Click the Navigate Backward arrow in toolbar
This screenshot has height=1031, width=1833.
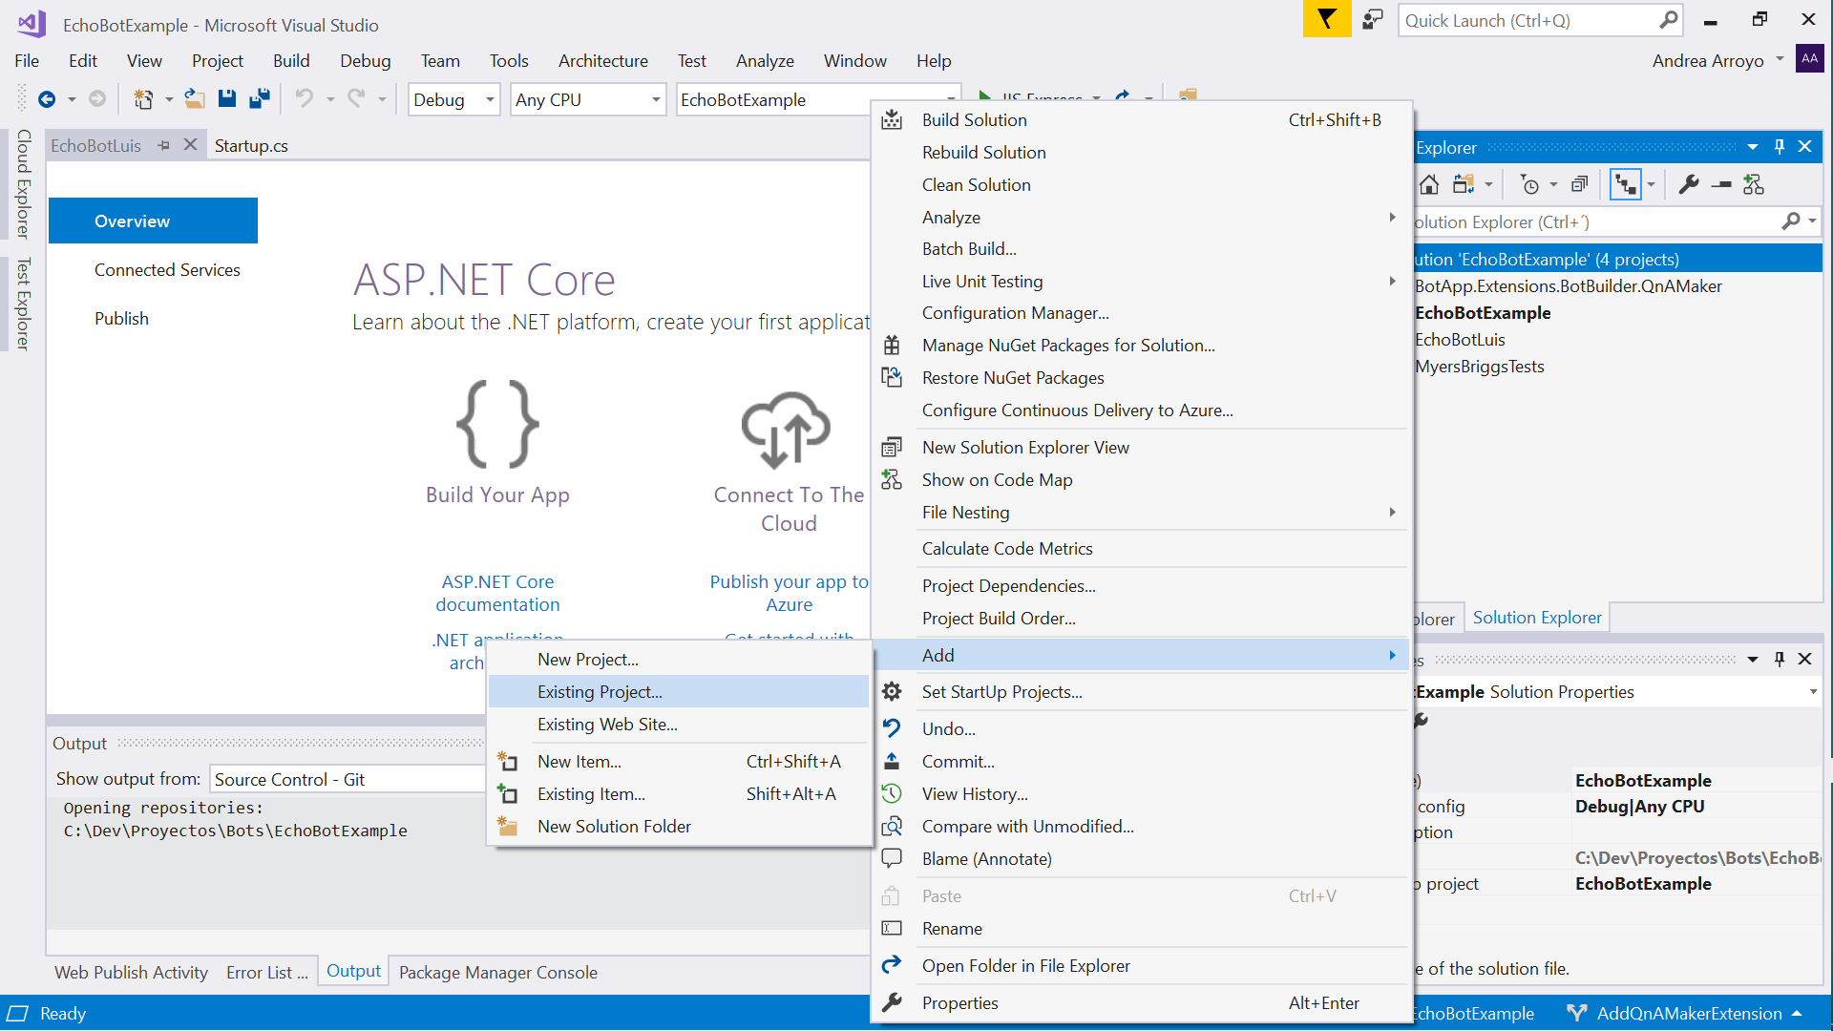pos(46,99)
